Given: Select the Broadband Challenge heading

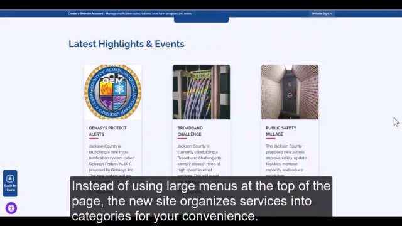Looking at the screenshot, I should [190, 131].
